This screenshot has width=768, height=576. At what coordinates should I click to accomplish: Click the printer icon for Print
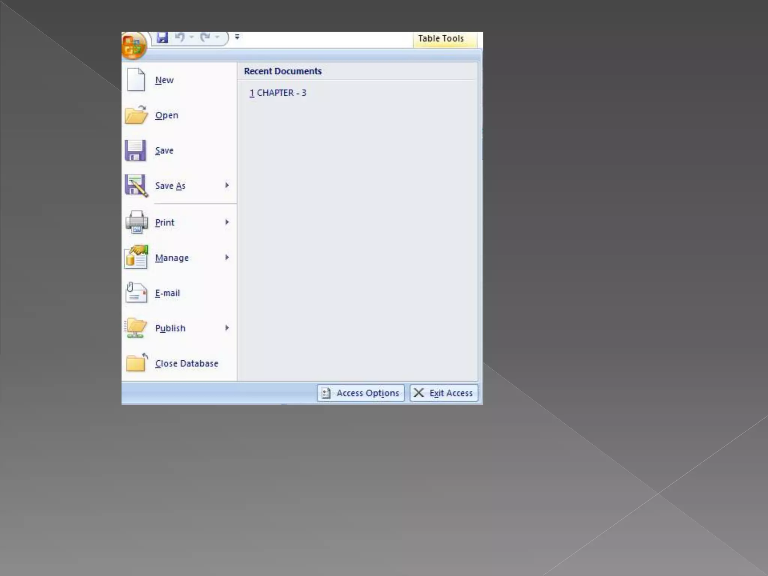pos(136,222)
